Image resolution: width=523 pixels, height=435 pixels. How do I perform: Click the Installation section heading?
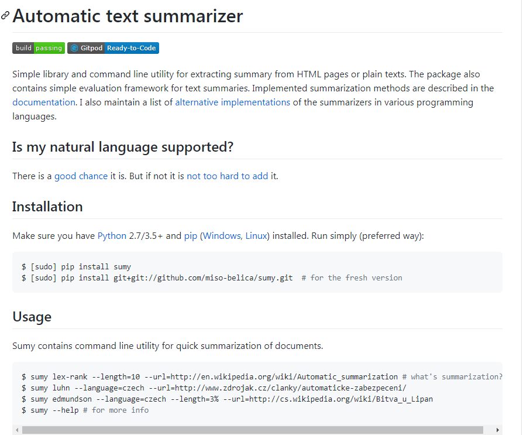pos(47,207)
